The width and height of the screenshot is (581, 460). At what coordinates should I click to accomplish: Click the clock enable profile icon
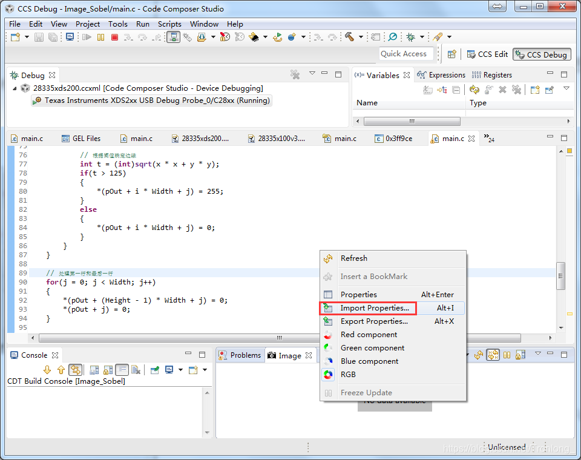coord(225,37)
